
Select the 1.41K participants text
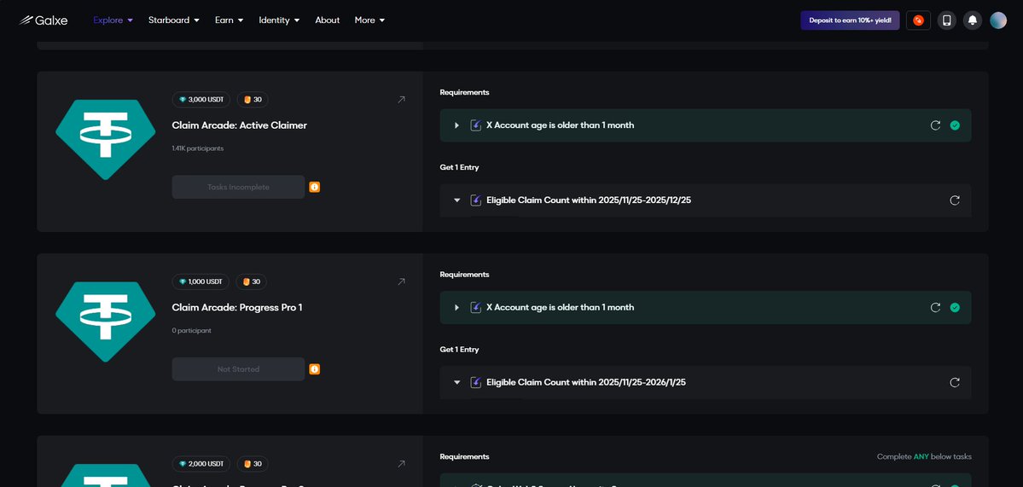198,148
